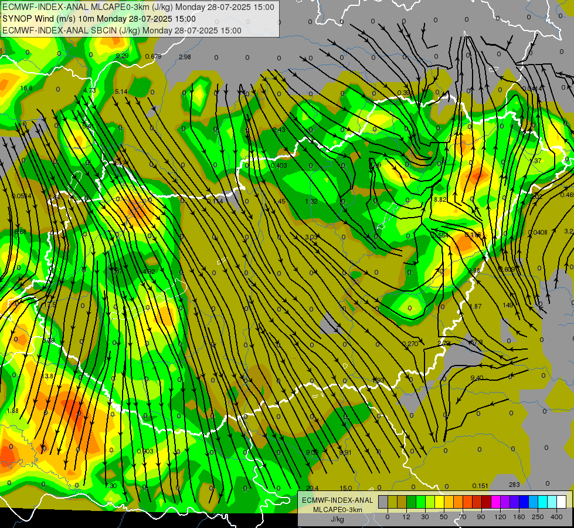Click the bright cyan legend swatch
574x528 pixels.
[543, 502]
